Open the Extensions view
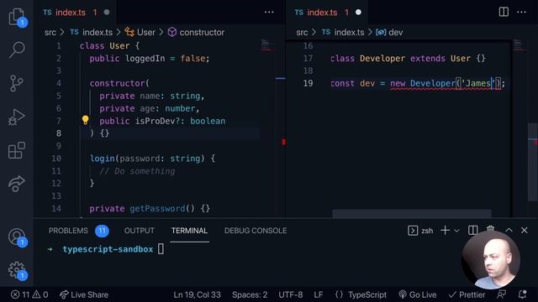Viewport: 538px width, 302px height. pyautogui.click(x=17, y=150)
